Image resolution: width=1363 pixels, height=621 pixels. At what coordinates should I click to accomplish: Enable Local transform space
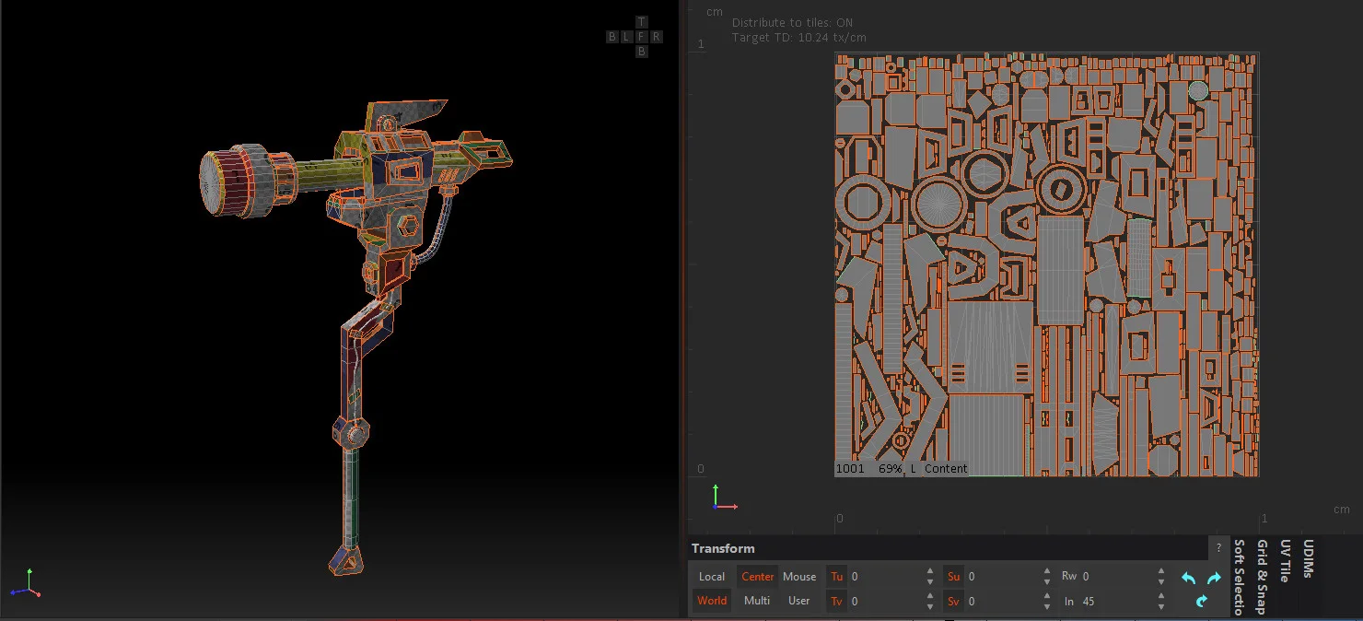pos(712,577)
